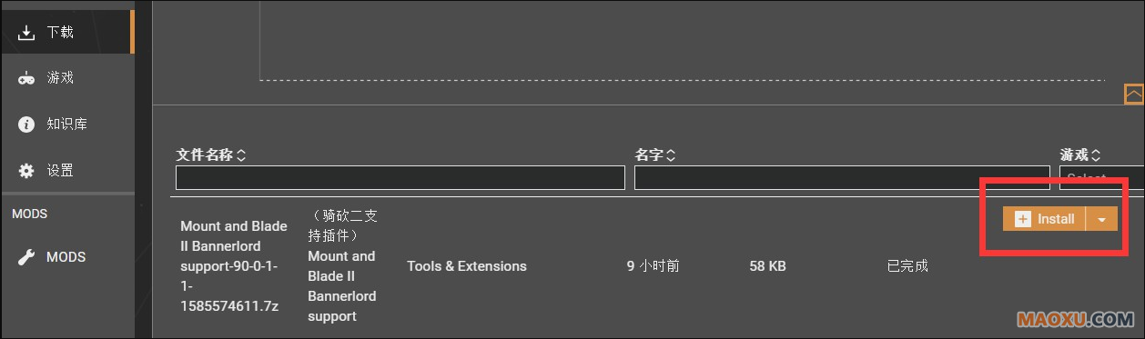Click the info icon next to 知识库

tap(26, 125)
